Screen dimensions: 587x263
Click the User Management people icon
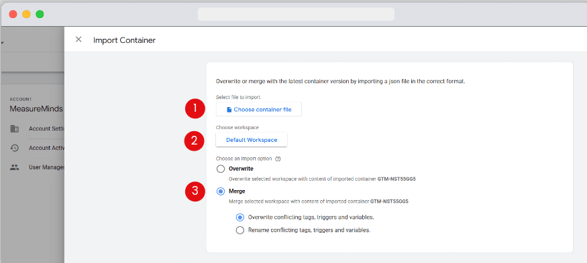click(15, 167)
